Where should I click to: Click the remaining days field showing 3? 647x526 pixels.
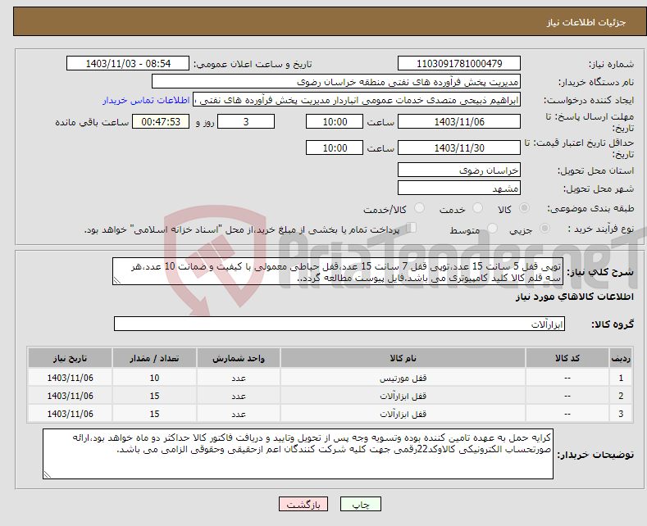pyautogui.click(x=246, y=121)
